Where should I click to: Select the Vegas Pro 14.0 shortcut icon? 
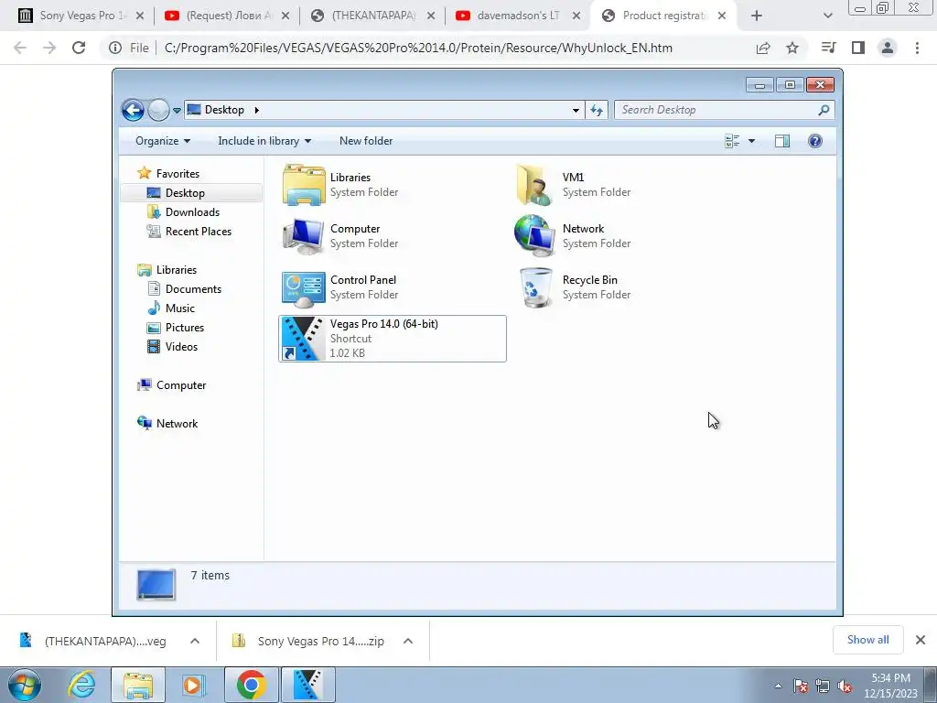303,339
